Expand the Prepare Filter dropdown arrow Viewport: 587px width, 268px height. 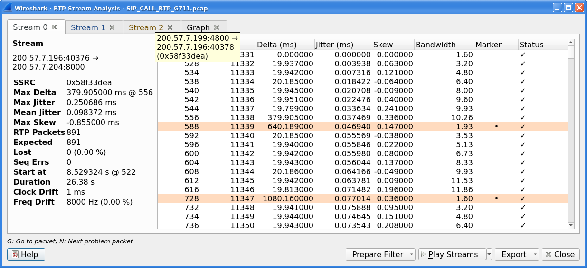tap(411, 254)
